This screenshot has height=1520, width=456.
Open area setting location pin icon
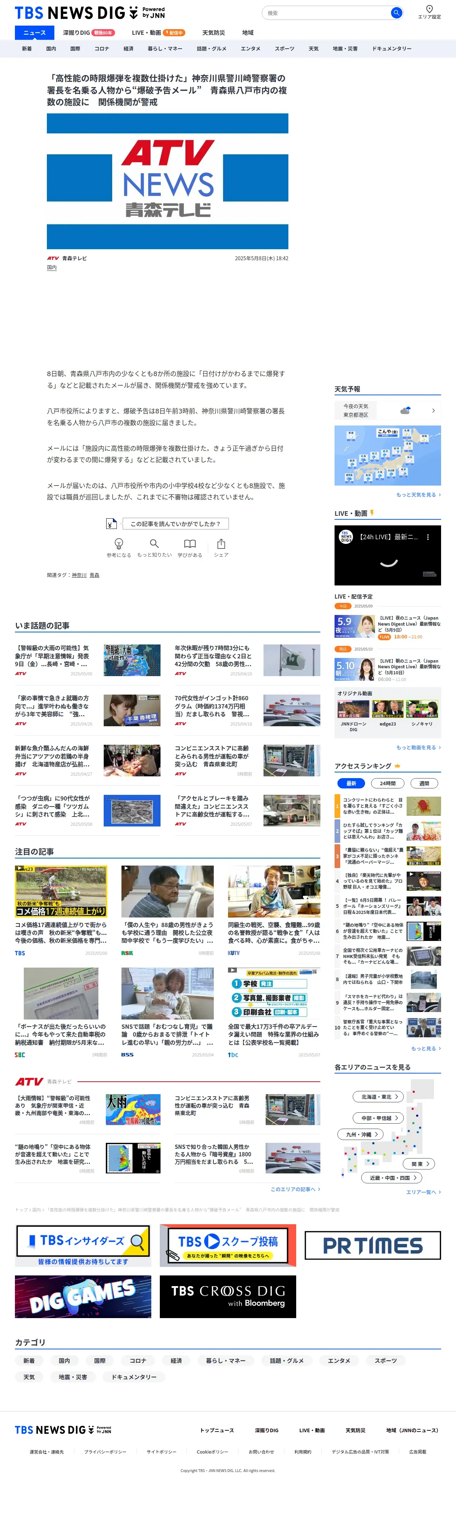[x=429, y=9]
